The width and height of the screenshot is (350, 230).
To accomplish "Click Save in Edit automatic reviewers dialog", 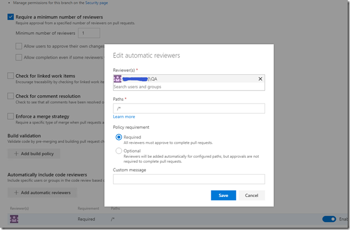I will 224,195.
